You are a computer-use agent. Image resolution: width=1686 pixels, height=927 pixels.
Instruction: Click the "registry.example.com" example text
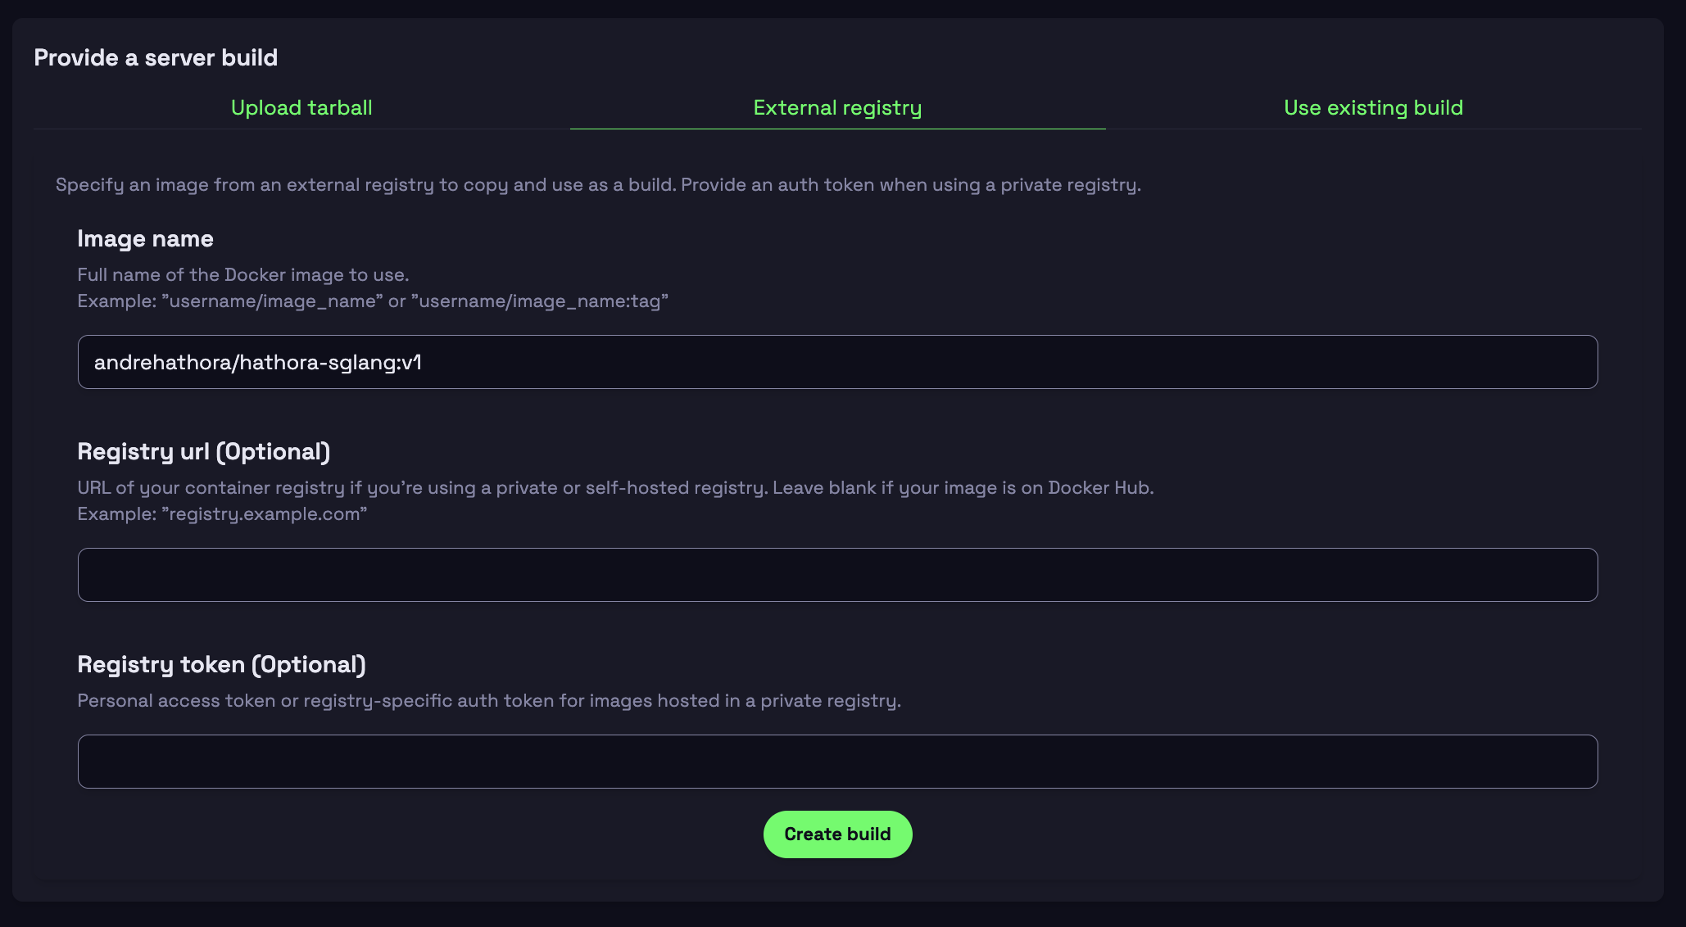coord(264,514)
